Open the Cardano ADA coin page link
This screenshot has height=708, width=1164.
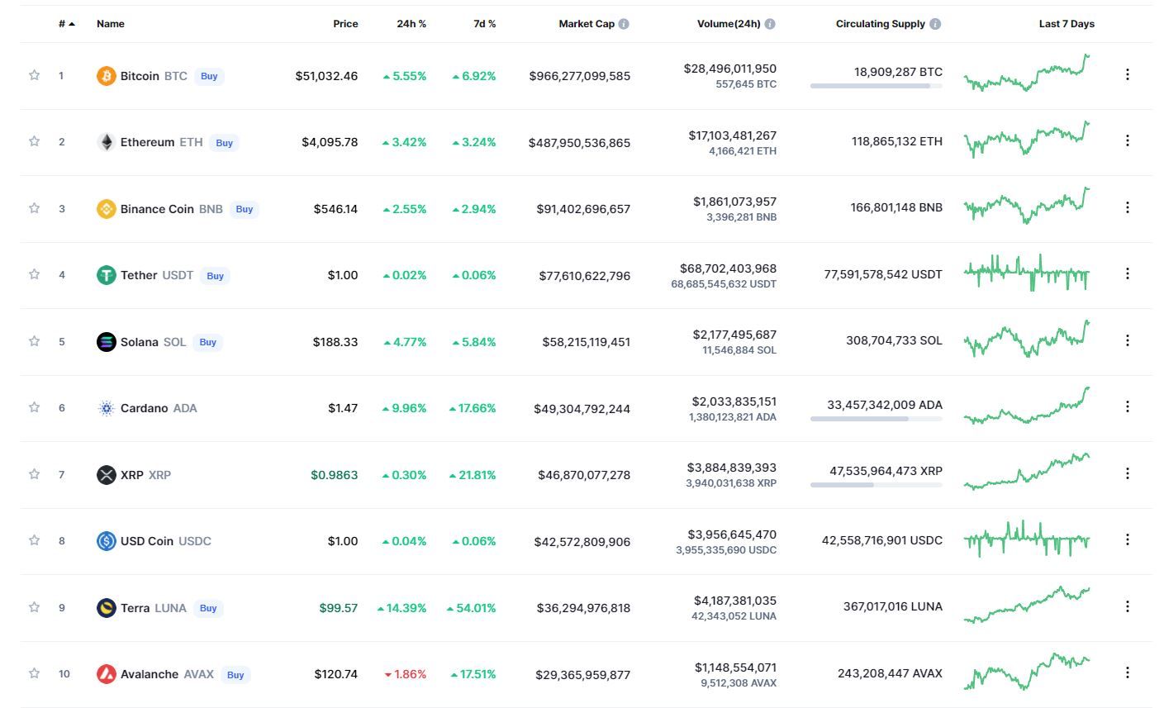159,408
